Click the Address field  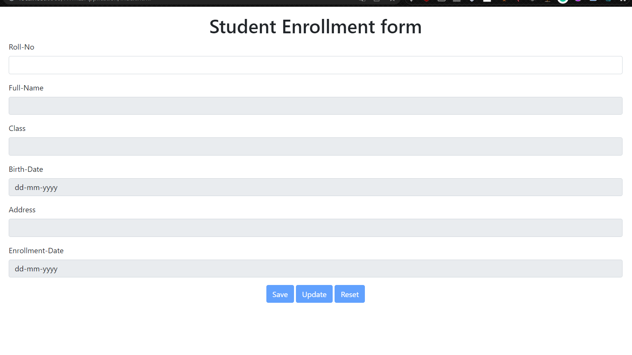[315, 227]
